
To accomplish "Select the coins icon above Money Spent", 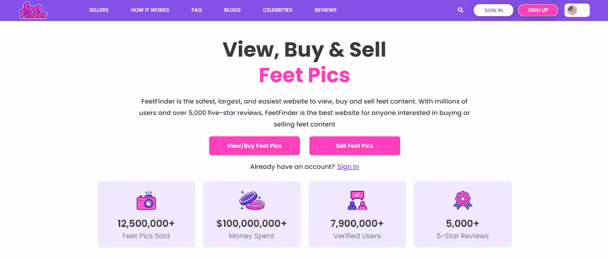I will (252, 202).
